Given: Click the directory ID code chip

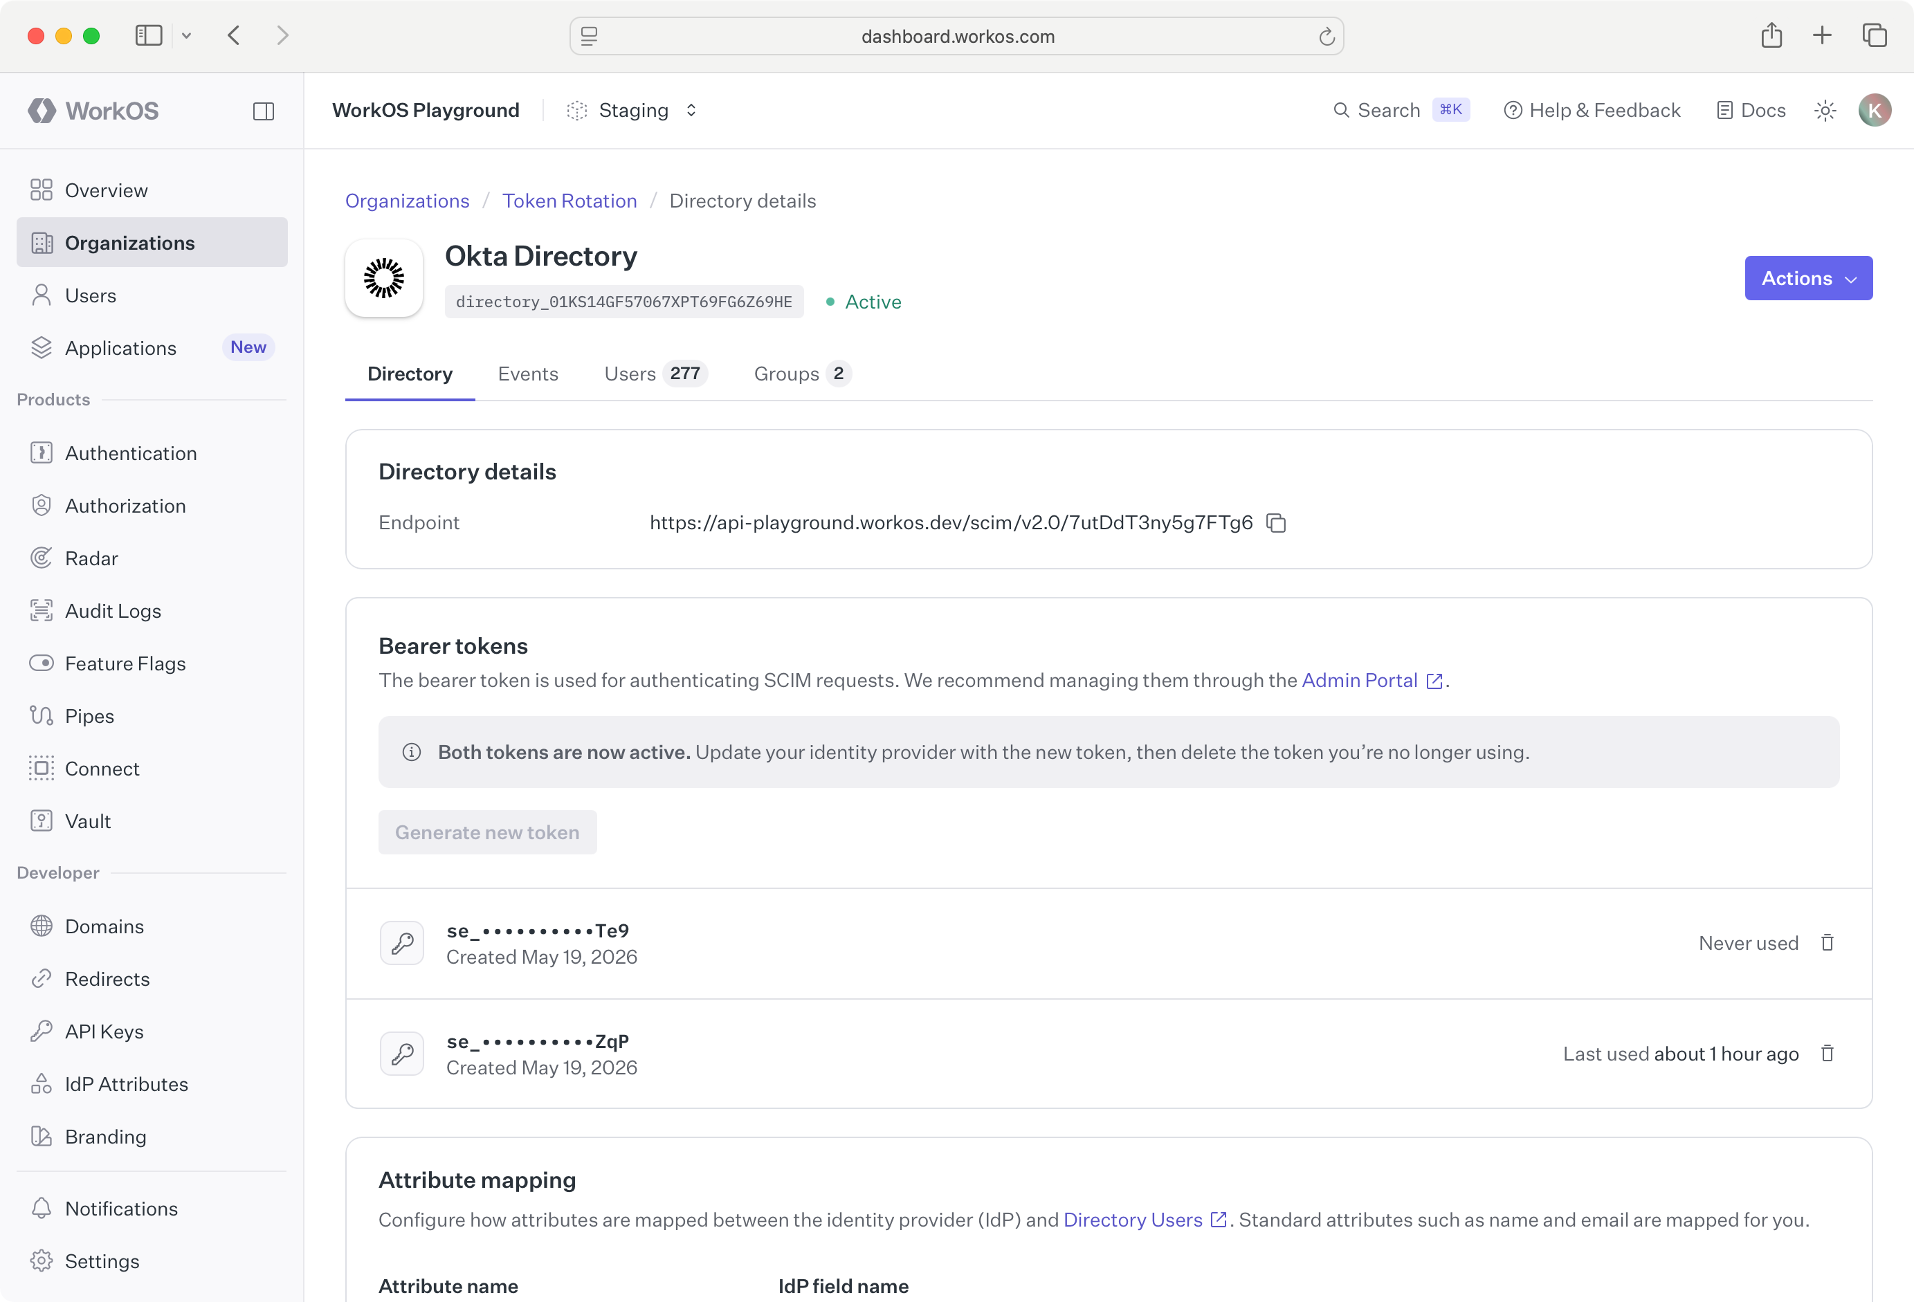Looking at the screenshot, I should click(624, 302).
